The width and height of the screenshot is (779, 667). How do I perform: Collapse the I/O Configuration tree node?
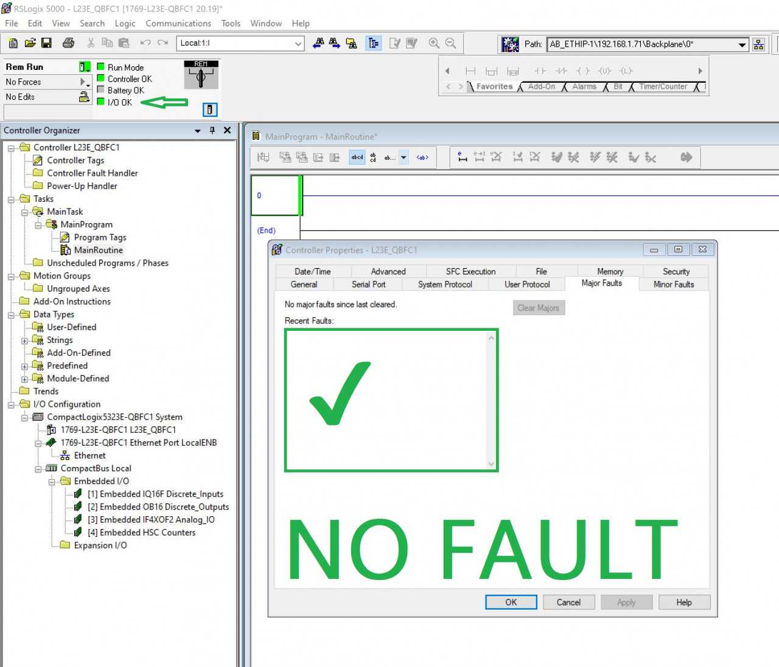[x=11, y=405]
